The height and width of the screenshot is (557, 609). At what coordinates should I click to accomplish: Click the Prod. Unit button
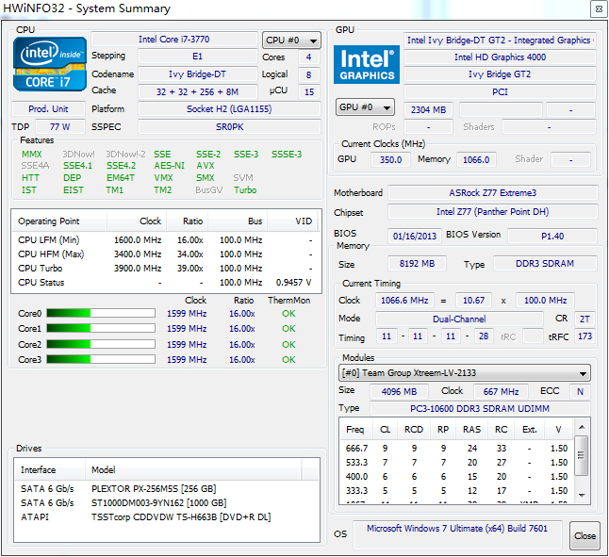pos(48,109)
